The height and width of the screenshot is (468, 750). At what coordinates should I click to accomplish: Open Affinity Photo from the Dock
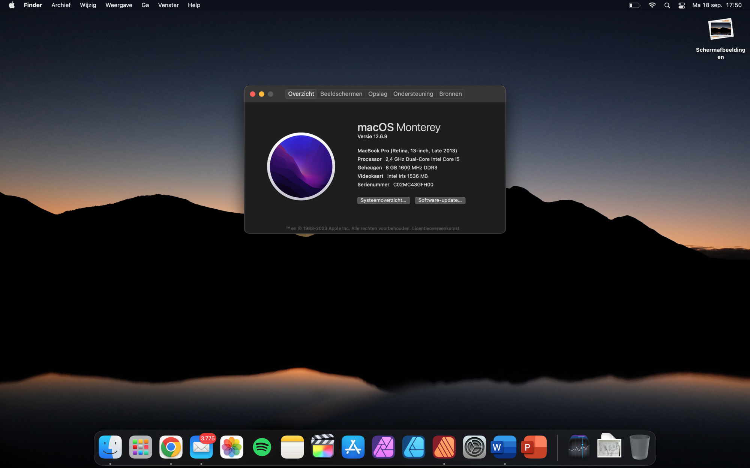coord(383,447)
